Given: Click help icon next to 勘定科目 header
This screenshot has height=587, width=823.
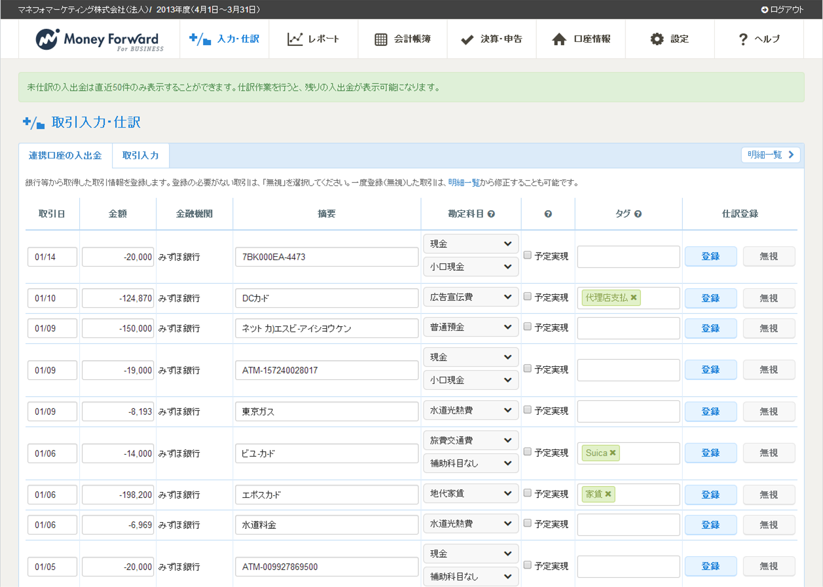Looking at the screenshot, I should pyautogui.click(x=491, y=214).
